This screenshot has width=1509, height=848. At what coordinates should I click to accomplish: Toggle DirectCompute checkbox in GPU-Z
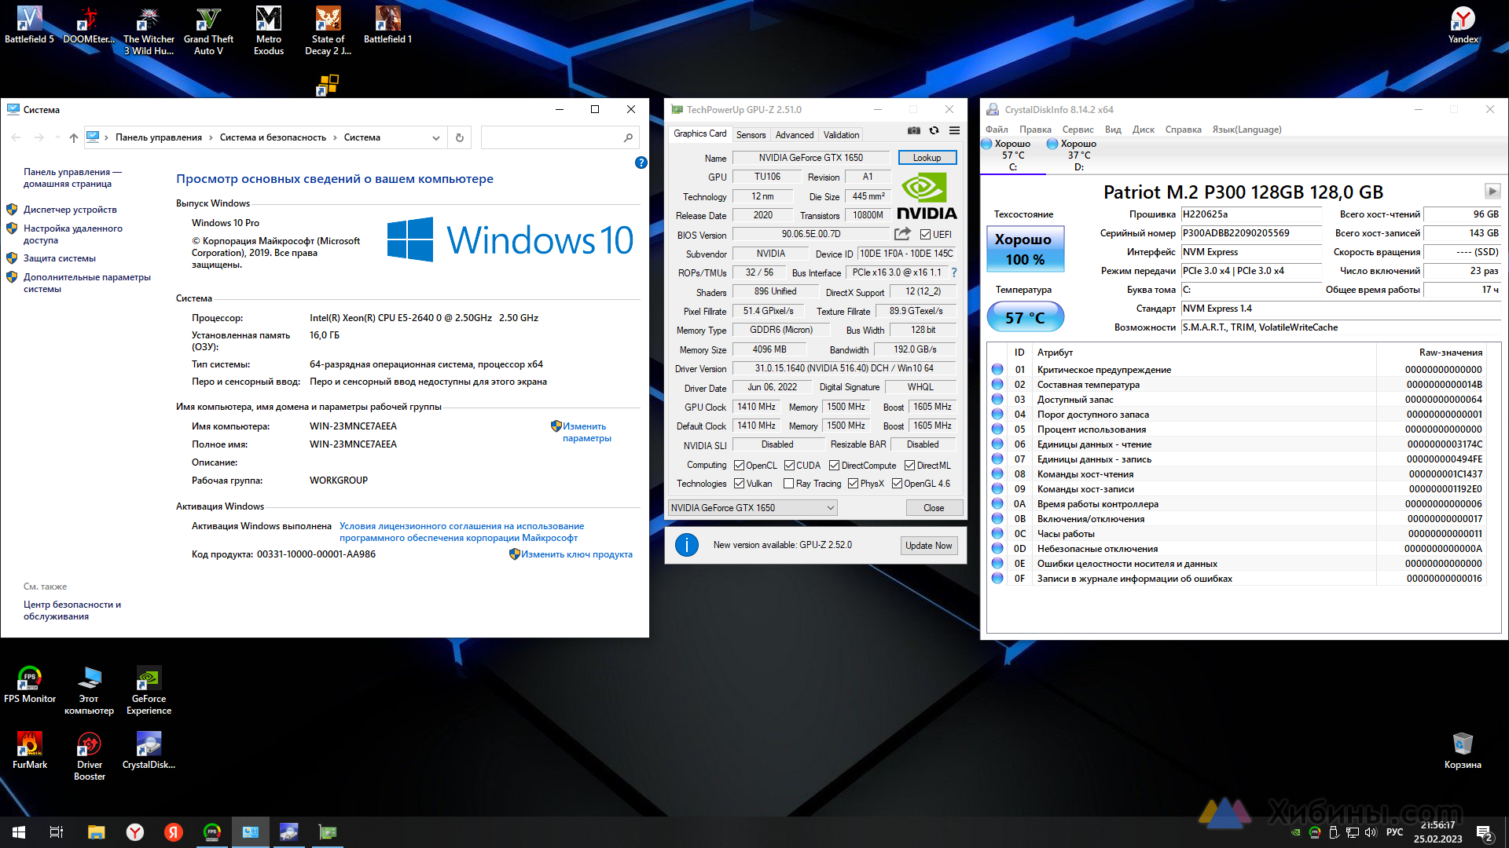coord(834,466)
